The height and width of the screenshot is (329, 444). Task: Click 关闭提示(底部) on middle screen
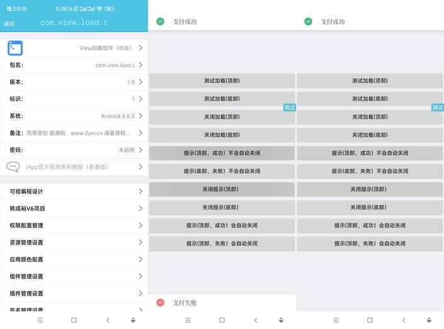222,207
